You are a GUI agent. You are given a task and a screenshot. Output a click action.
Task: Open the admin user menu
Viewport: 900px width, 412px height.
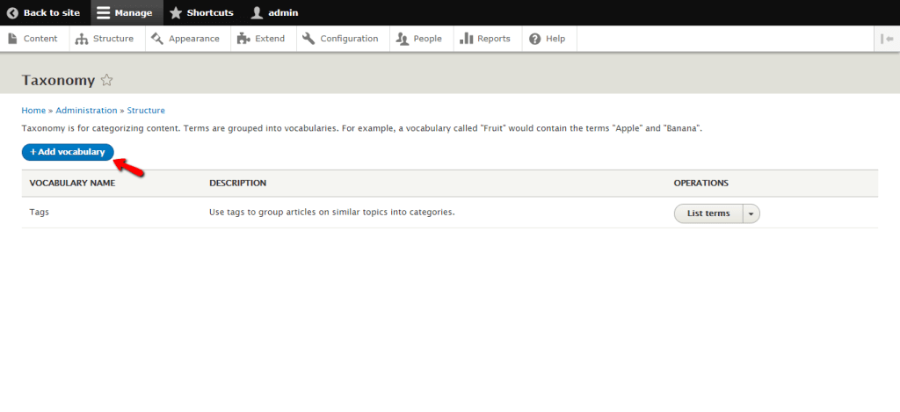(258, 12)
